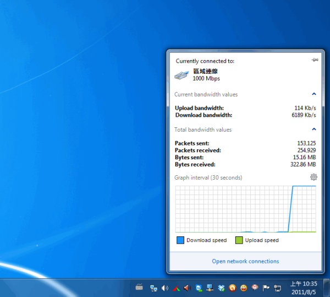Click the green Upload speed swatch

pos(239,240)
